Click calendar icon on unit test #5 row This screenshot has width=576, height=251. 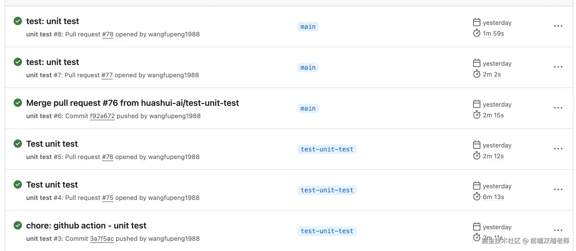click(477, 145)
